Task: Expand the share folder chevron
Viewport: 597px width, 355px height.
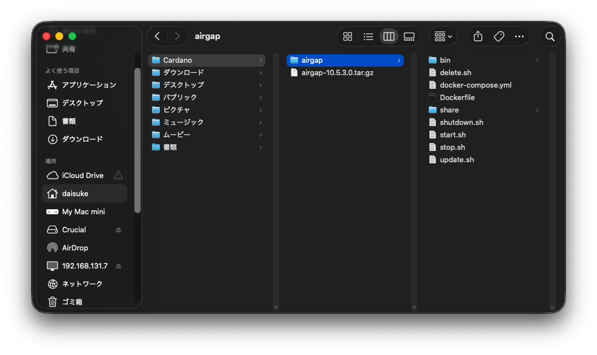Action: [x=537, y=110]
